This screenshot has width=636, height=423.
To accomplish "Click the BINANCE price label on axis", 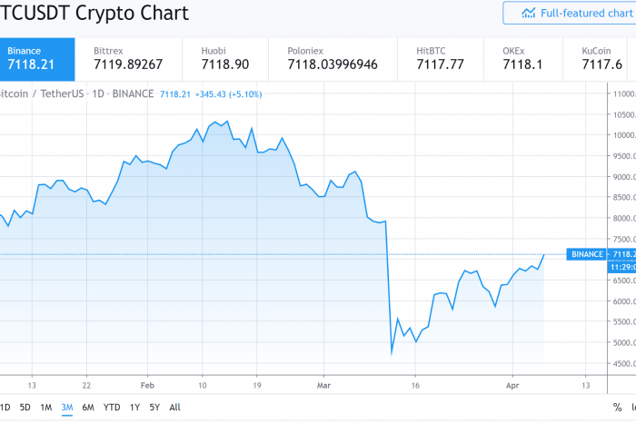I will coord(587,254).
